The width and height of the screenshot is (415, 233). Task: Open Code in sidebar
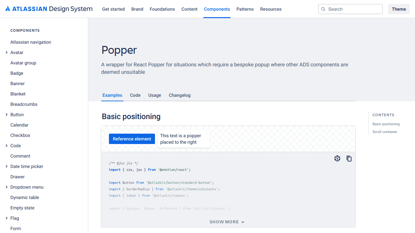point(16,146)
